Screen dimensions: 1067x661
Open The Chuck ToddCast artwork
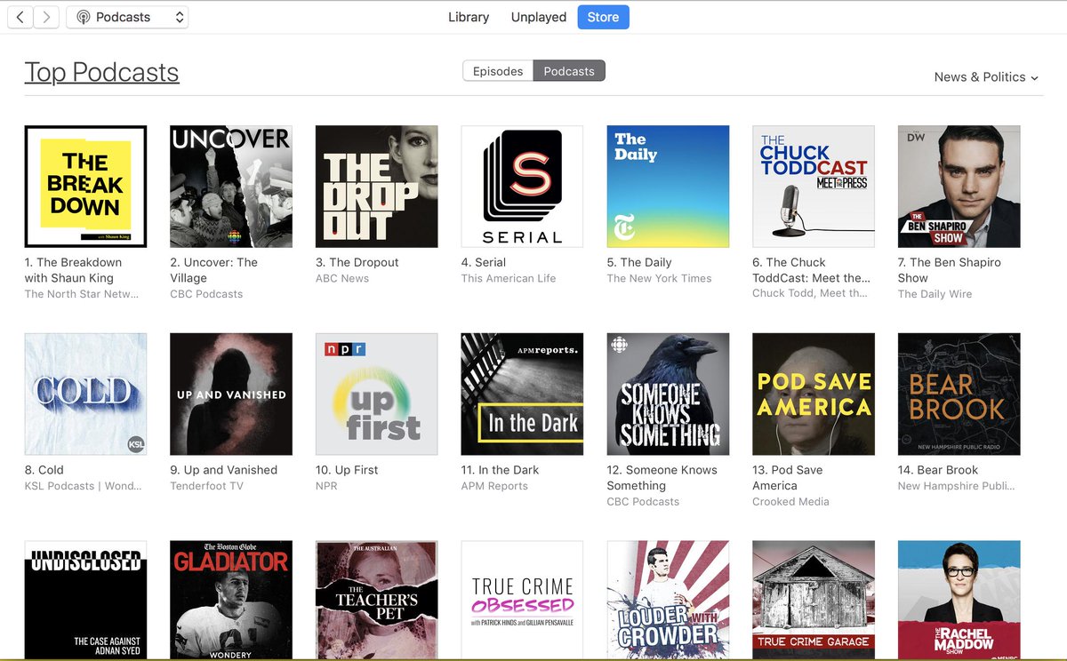click(814, 187)
